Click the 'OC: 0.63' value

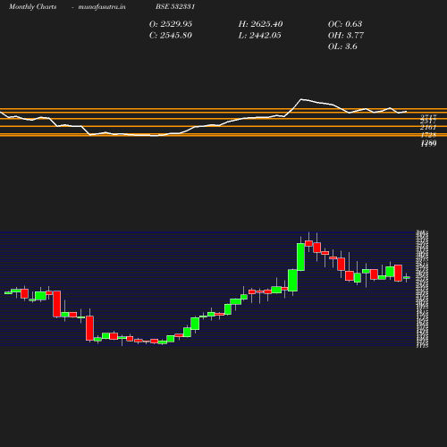[x=345, y=24]
